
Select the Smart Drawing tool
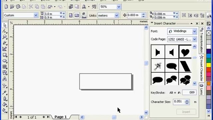pos(5,49)
